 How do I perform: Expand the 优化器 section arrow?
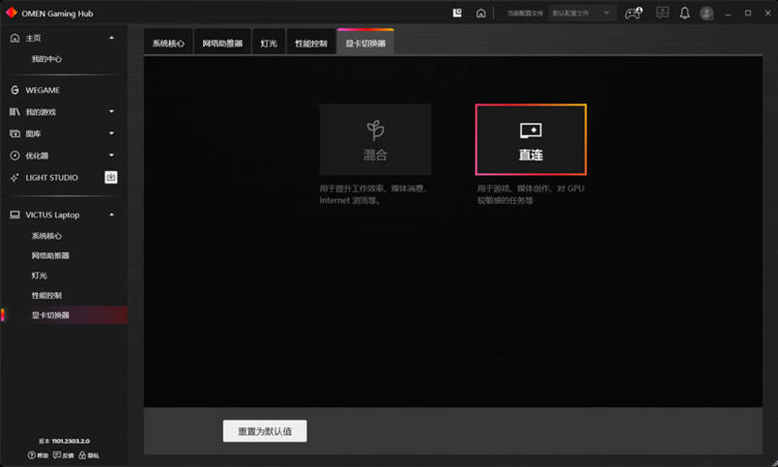coord(112,155)
